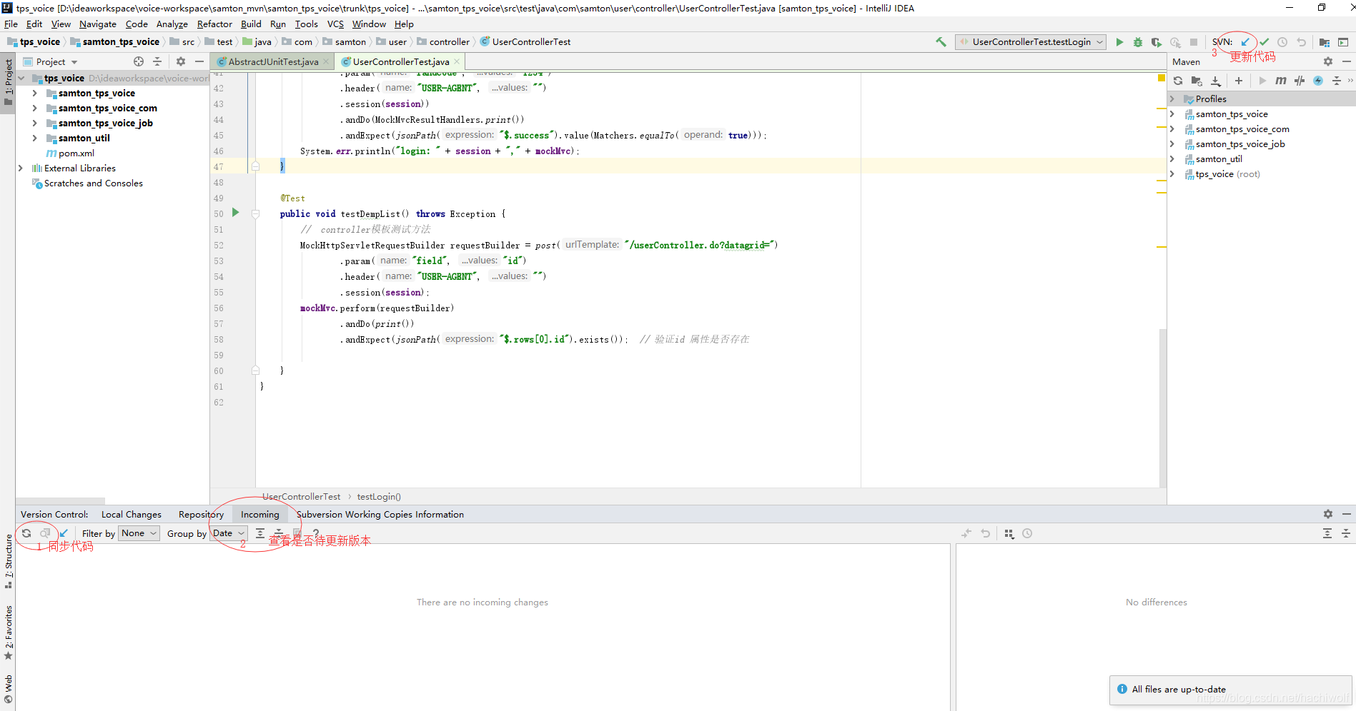Click the SVN Update Project blue arrow
This screenshot has height=711, width=1356.
click(1245, 42)
